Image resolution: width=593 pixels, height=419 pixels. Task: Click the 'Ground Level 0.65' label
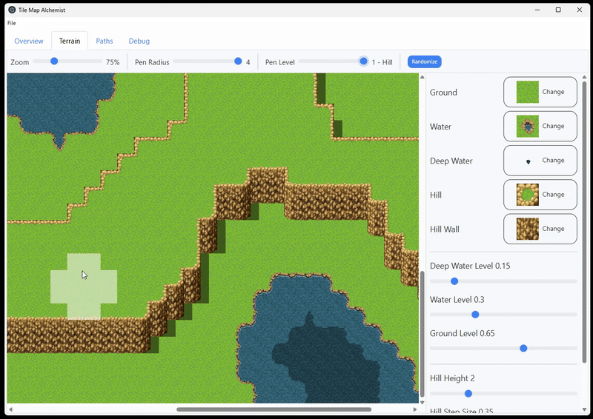pos(462,333)
